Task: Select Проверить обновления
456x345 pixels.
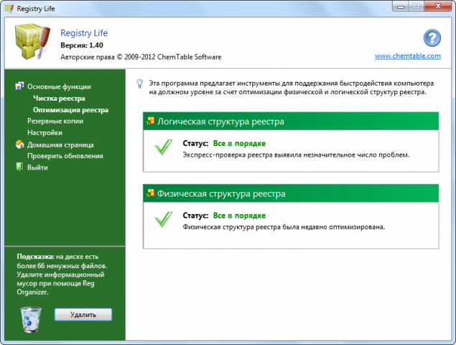Action: click(x=65, y=156)
